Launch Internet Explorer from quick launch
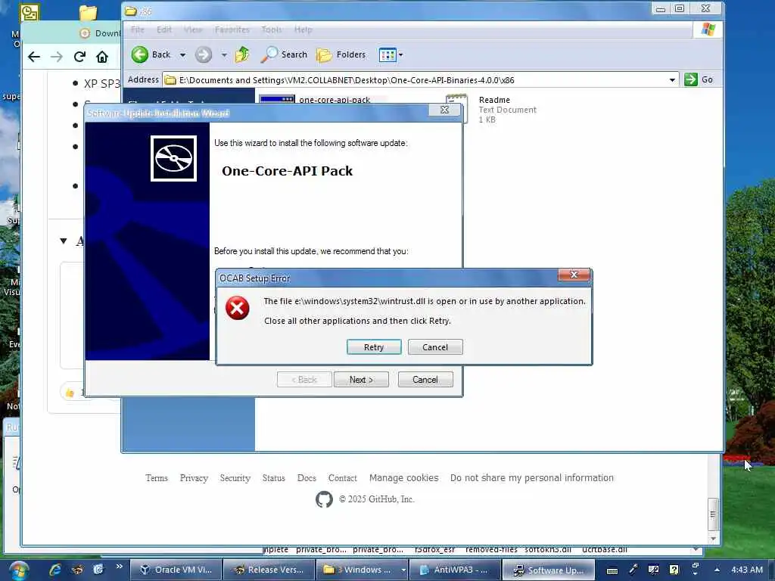The image size is (775, 581). pos(54,570)
